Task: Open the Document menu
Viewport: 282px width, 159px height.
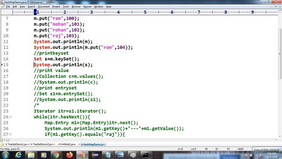Action: point(44,7)
